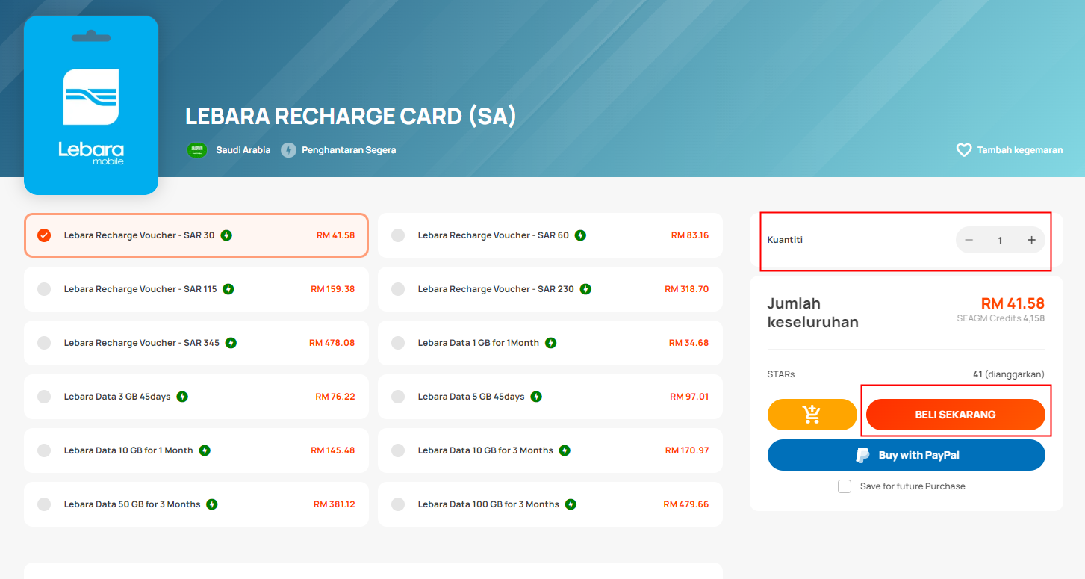Click the Penghantaran Segera label
The width and height of the screenshot is (1085, 579).
(x=349, y=150)
